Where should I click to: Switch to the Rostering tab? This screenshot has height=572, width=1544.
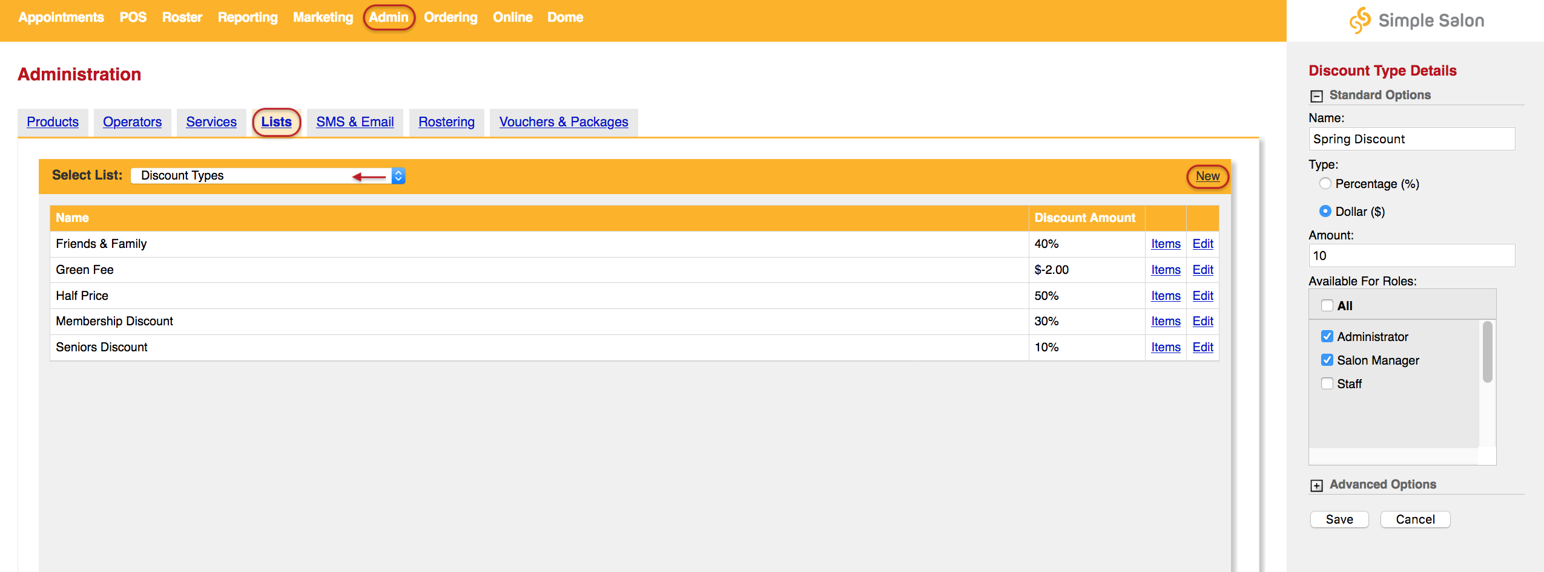(447, 122)
